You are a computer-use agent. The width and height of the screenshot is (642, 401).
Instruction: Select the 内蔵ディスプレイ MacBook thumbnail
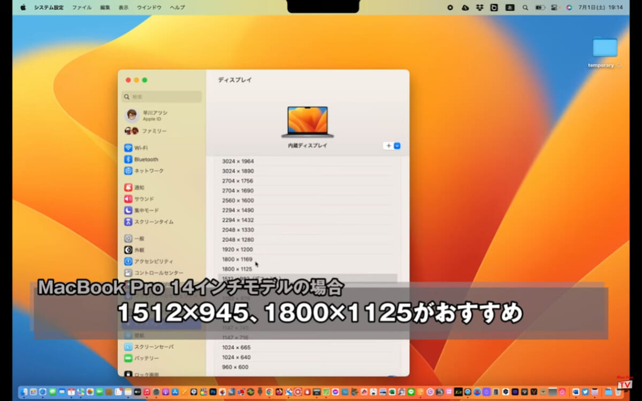point(308,121)
